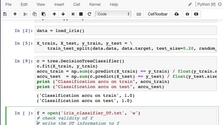
Task: Run the cell with the step-forward icon
Action: 73,14
